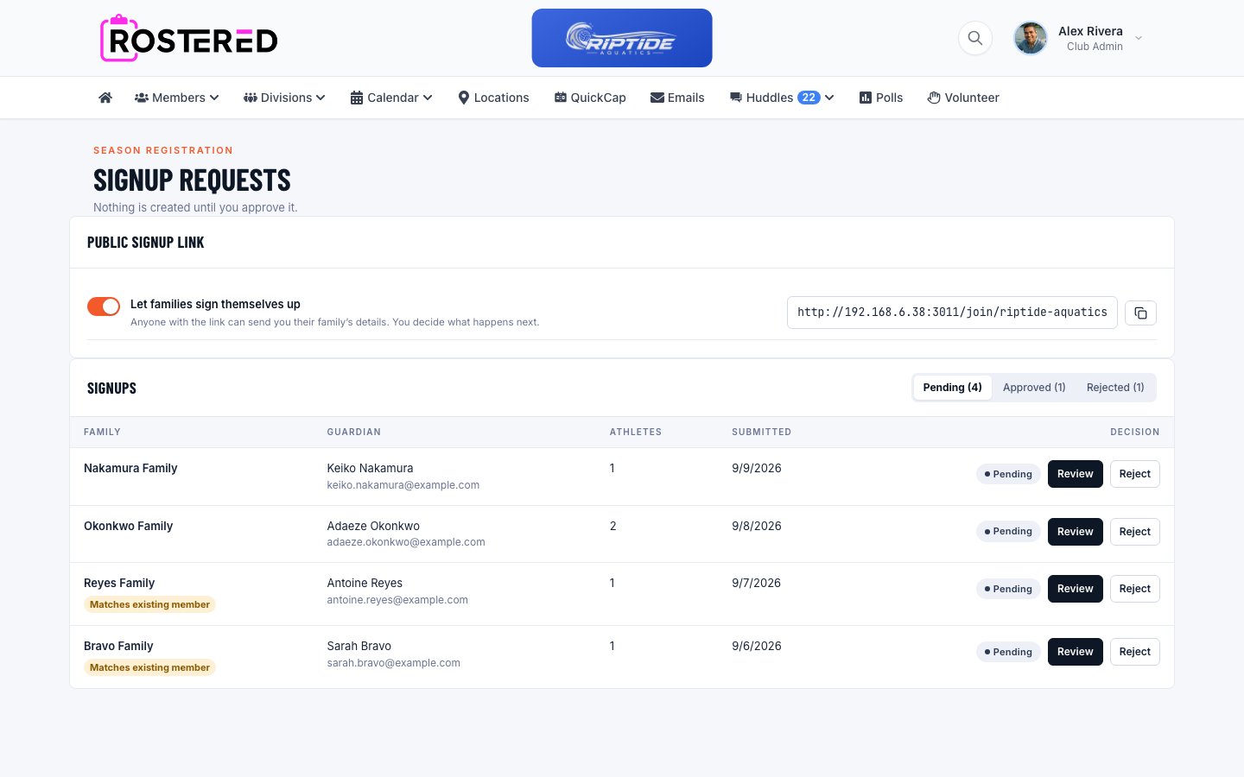
Task: Reject the Nakamura Family signup
Action: 1135,474
